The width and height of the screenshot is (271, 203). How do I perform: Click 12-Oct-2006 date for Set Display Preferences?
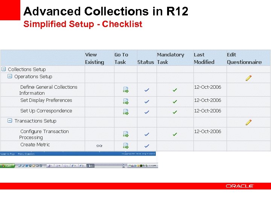tap(207, 100)
